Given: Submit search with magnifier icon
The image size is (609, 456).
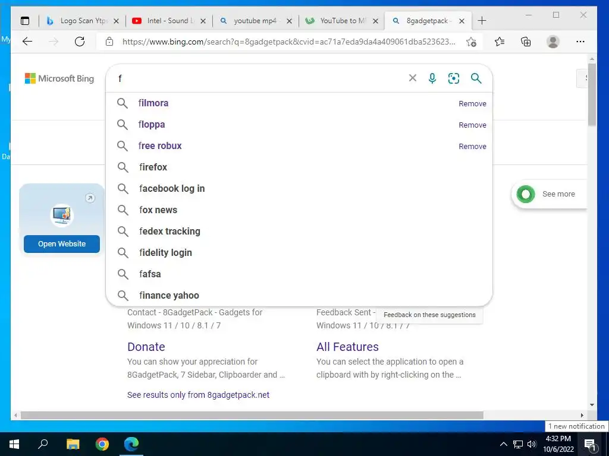Looking at the screenshot, I should (x=476, y=78).
